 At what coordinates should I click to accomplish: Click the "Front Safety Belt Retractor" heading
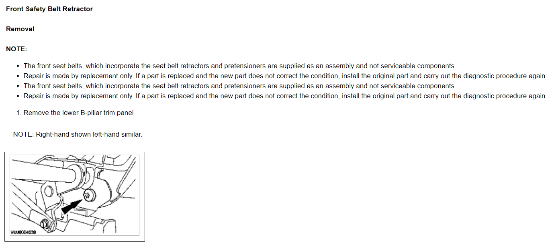click(49, 9)
